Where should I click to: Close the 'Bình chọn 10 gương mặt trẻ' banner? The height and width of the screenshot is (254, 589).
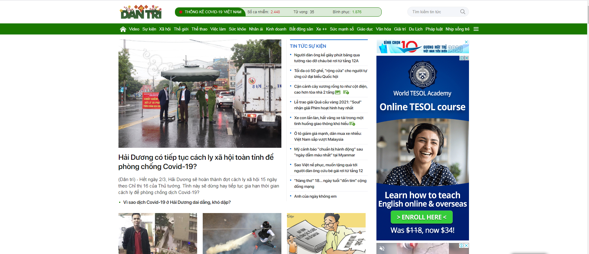[467, 42]
